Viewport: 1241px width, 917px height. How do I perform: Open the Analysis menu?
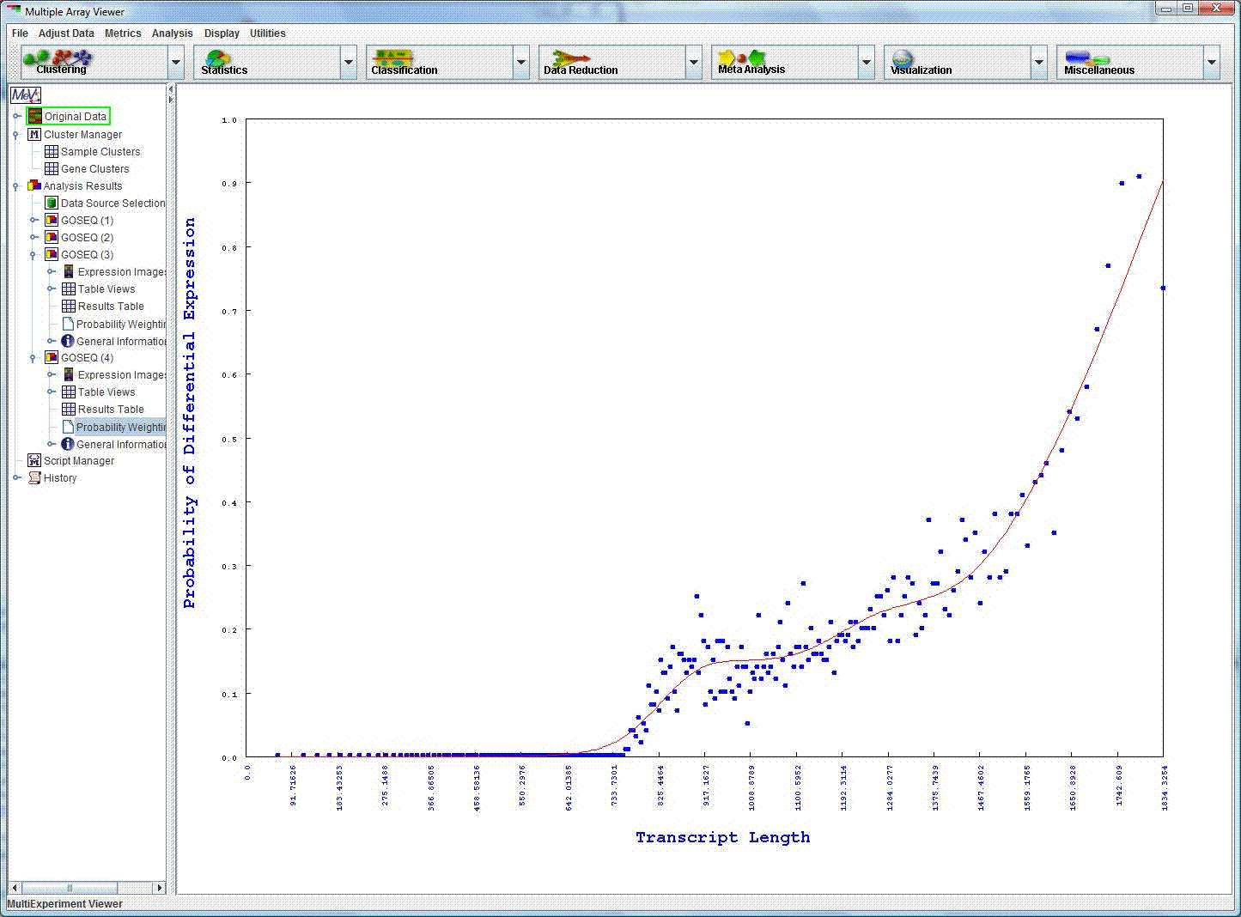coord(172,33)
